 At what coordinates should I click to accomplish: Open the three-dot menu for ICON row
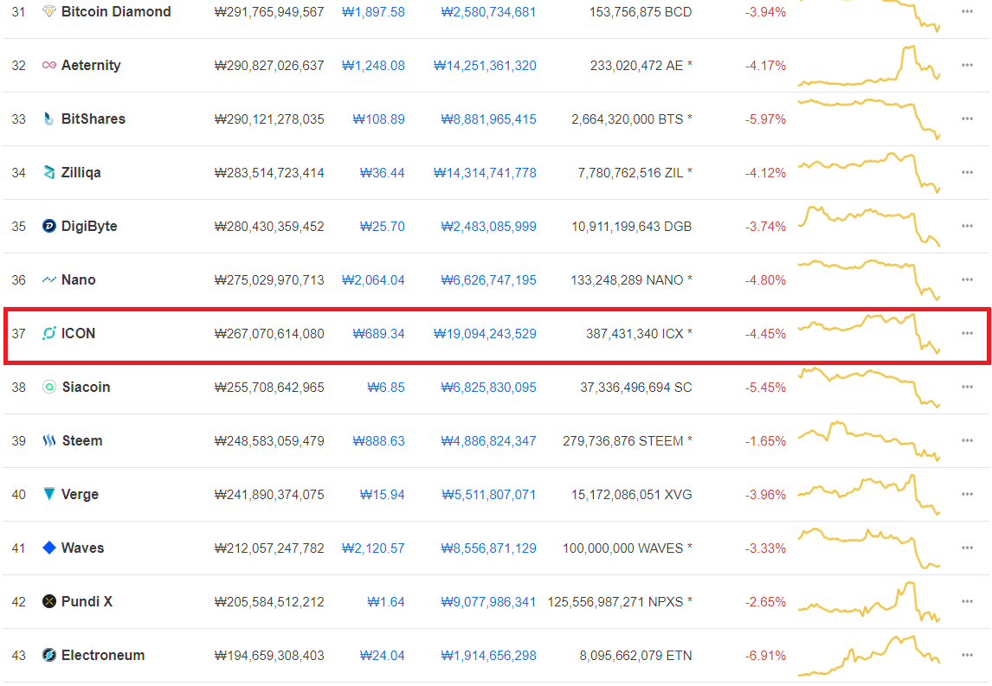click(x=967, y=333)
